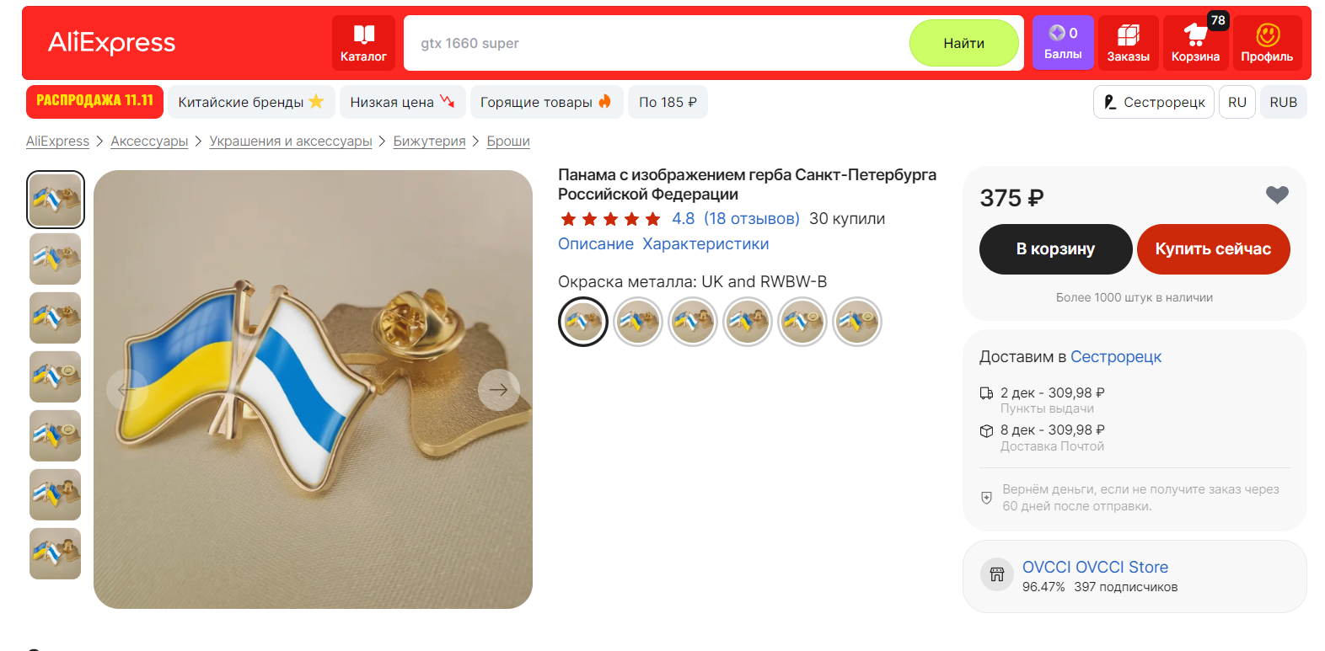Select the third metal color variant swatch
1325x651 pixels.
[693, 322]
